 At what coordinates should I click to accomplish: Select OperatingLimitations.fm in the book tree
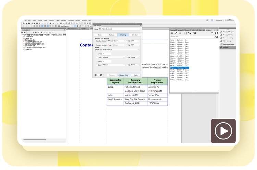pos(35,47)
